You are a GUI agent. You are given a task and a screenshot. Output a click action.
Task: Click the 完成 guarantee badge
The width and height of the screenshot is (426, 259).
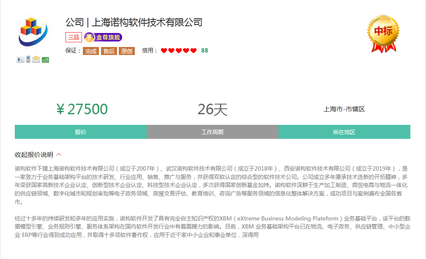coord(90,51)
